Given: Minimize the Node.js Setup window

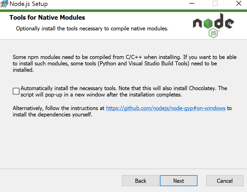Looking at the screenshot, I should coord(192,3).
